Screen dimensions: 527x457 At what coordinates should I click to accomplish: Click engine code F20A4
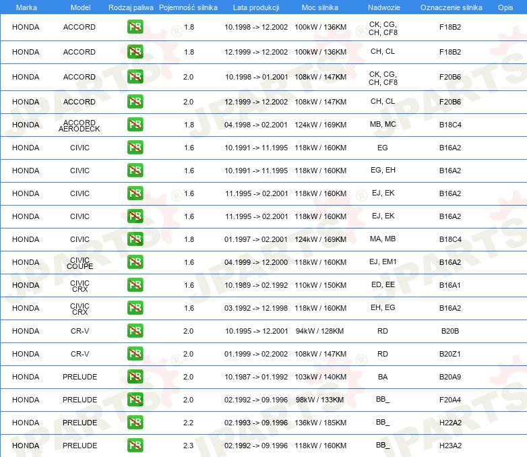pos(450,400)
